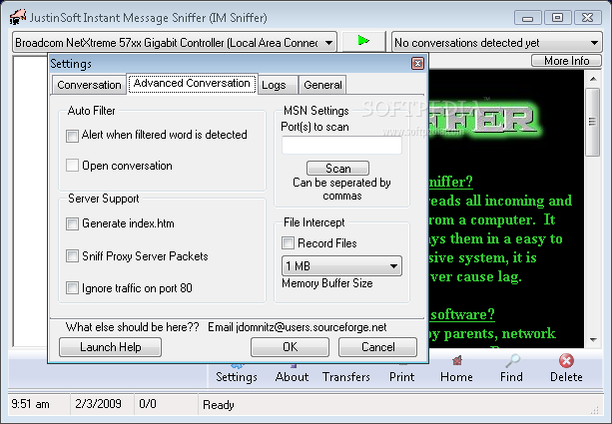This screenshot has height=424, width=612.
Task: Click the 0/0 counter in status bar
Action: (148, 404)
